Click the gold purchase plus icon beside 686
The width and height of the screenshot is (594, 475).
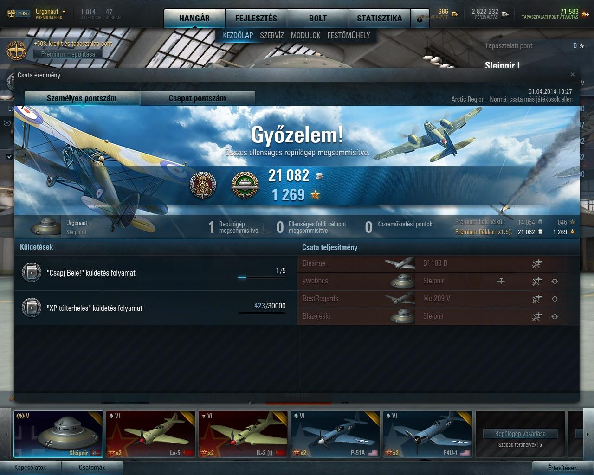[x=455, y=14]
